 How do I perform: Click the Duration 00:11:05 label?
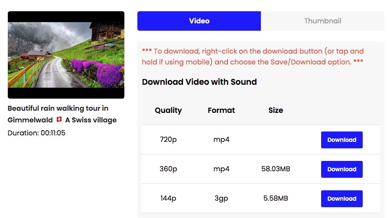click(x=36, y=133)
